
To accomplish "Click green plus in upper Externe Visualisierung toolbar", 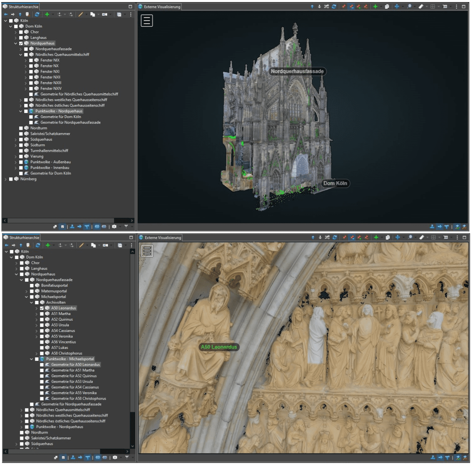I will 375,7.
